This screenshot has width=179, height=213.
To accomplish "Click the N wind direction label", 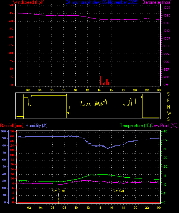I will click(x=169, y=107).
